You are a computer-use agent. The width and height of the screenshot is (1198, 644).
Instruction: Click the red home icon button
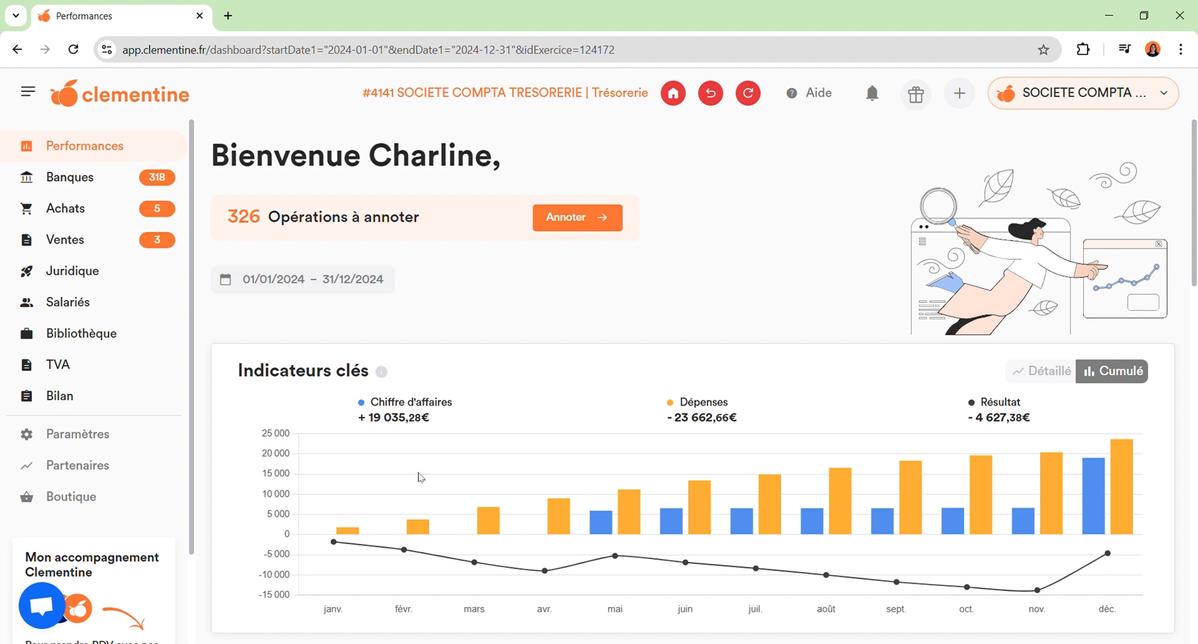pos(673,93)
